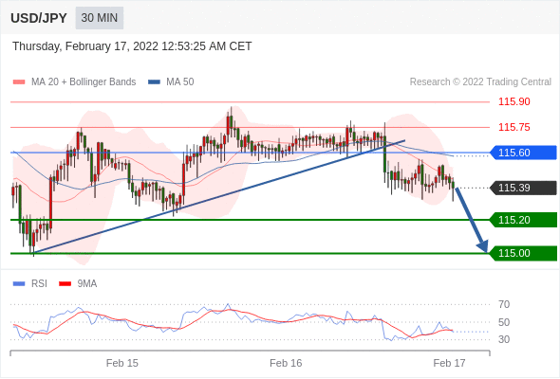This screenshot has height=379, width=560.
Task: Click the Feb 16 date axis label
Action: (286, 363)
